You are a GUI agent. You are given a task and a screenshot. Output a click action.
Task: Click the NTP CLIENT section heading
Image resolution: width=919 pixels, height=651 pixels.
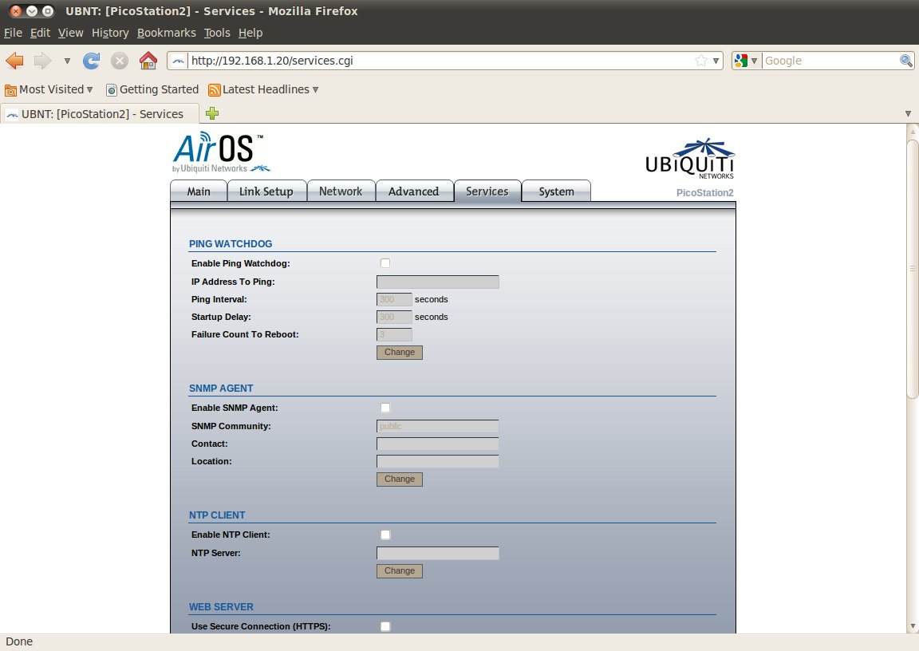tap(217, 515)
